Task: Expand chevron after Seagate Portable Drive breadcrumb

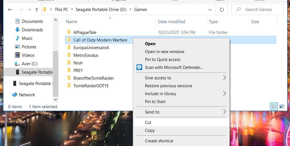Action: click(130, 9)
